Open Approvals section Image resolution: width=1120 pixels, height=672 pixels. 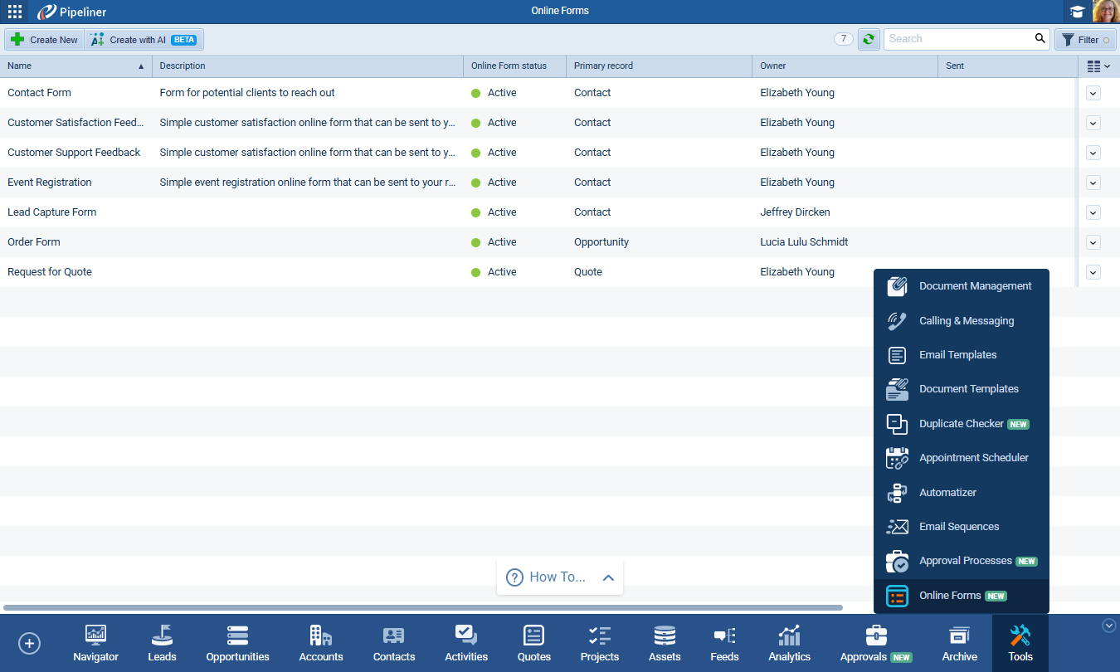[x=875, y=644]
